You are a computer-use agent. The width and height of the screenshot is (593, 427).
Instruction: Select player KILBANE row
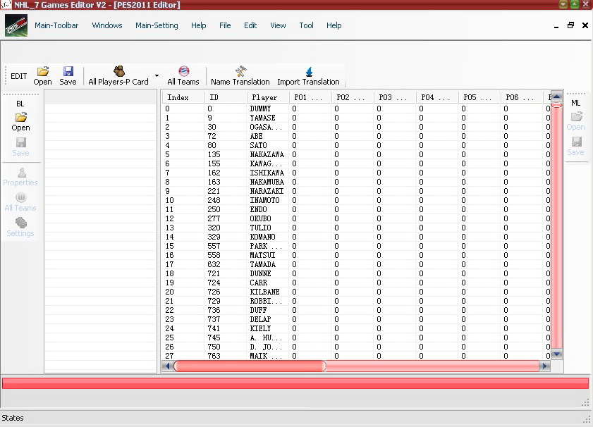tap(356, 292)
